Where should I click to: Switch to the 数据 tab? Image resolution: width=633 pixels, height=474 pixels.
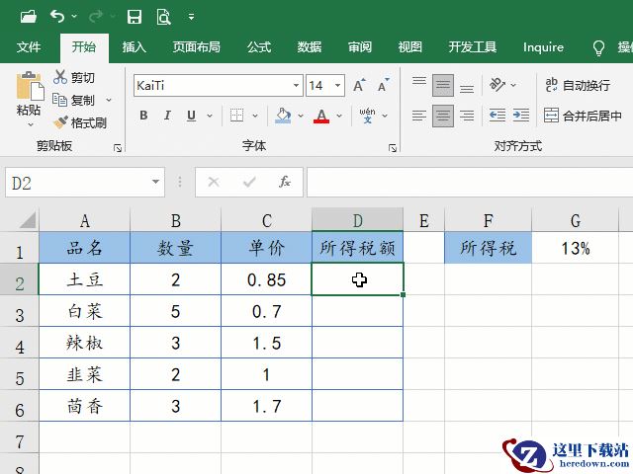310,47
